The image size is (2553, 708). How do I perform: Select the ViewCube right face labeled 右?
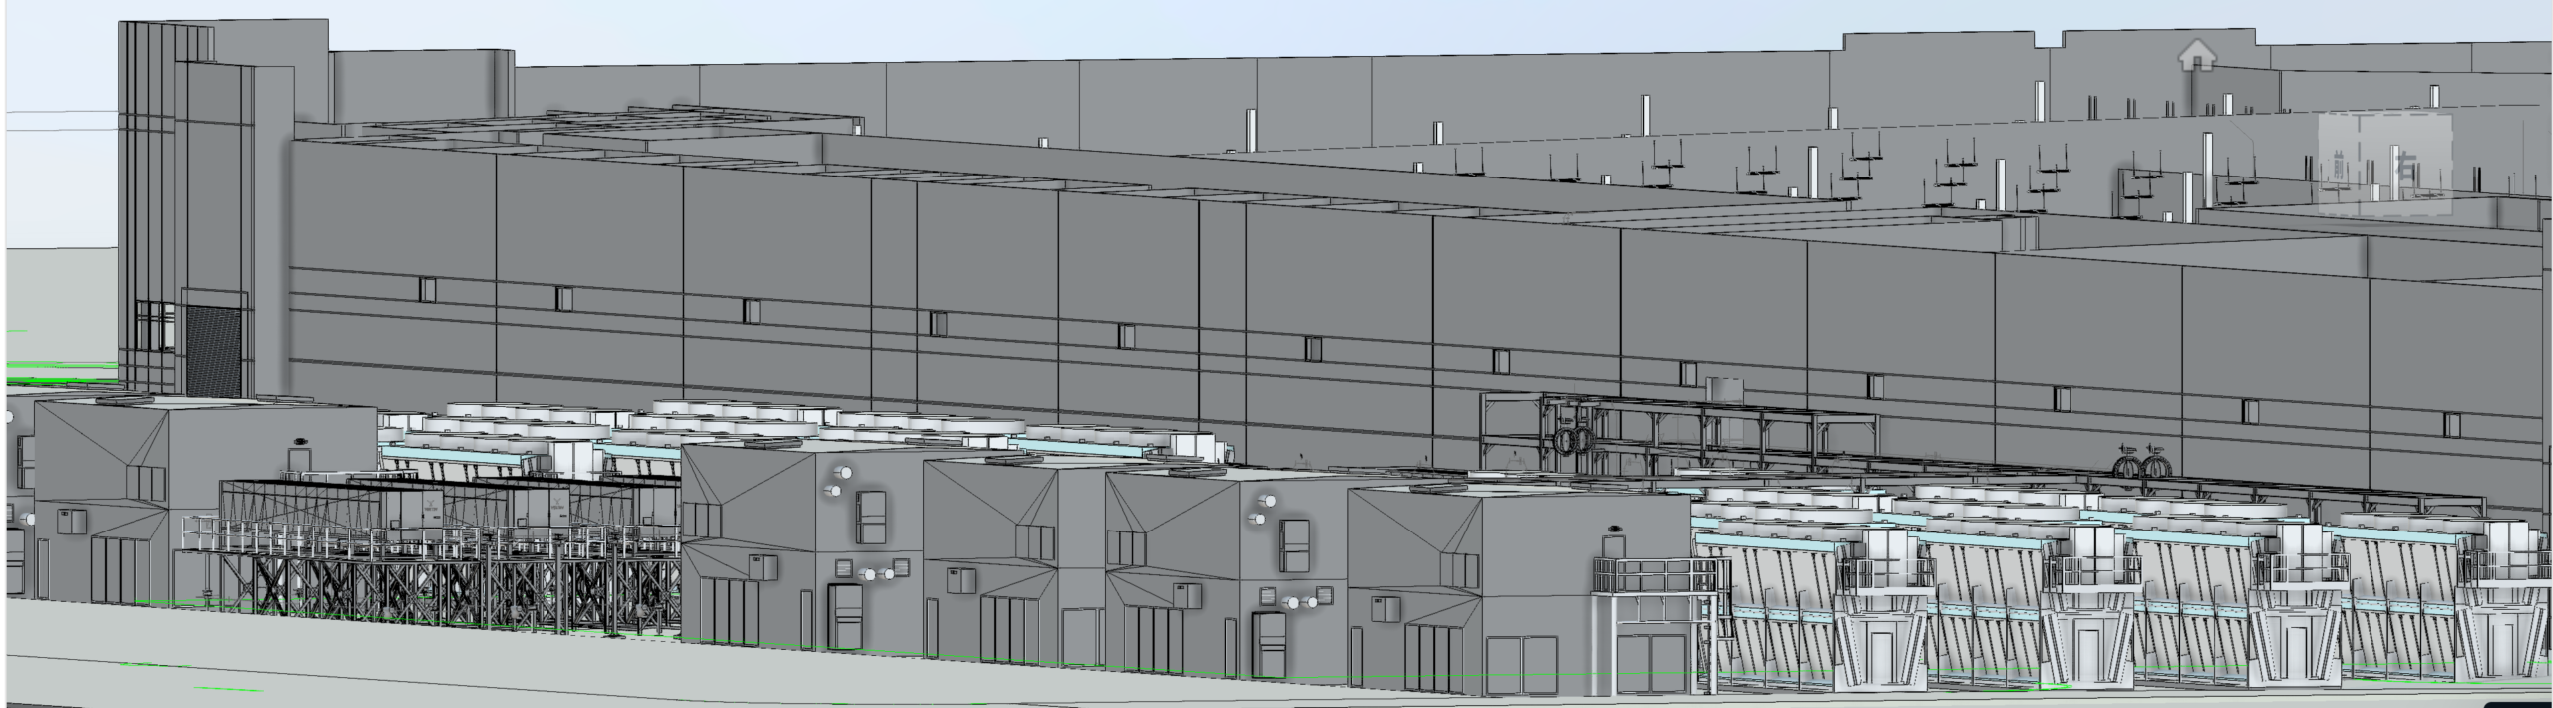[2406, 165]
